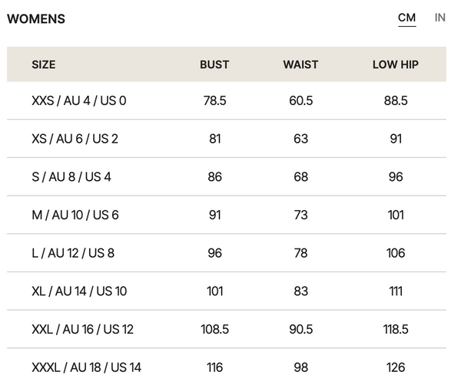Click the WAIST column header
The height and width of the screenshot is (385, 461).
point(300,64)
